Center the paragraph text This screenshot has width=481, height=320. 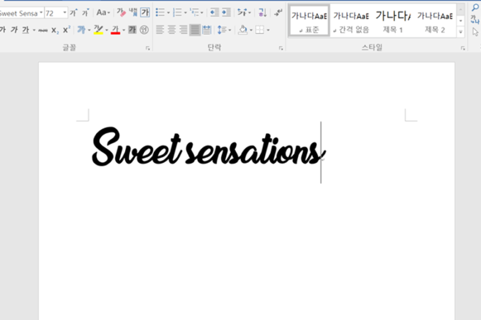tap(171, 29)
